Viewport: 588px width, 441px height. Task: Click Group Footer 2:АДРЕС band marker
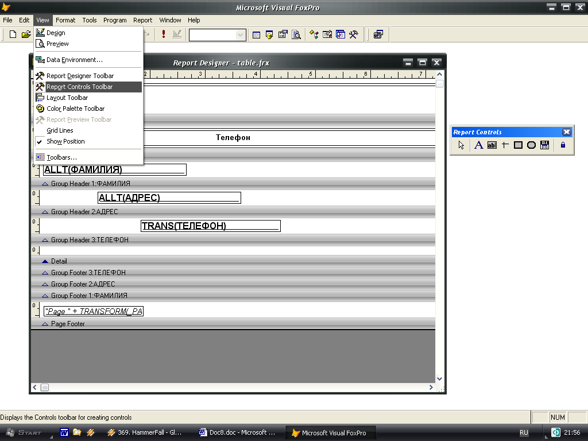pyautogui.click(x=45, y=284)
